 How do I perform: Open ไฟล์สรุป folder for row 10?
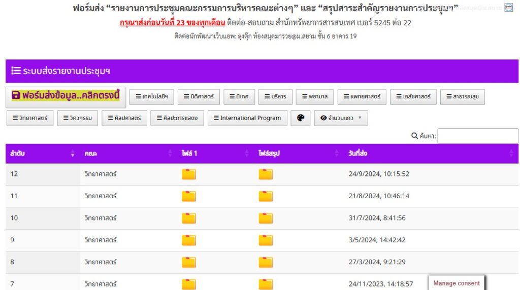tap(266, 218)
